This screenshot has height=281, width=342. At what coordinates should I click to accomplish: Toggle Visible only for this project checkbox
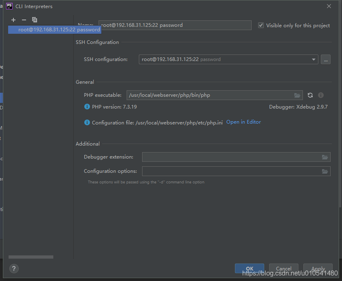click(261, 25)
